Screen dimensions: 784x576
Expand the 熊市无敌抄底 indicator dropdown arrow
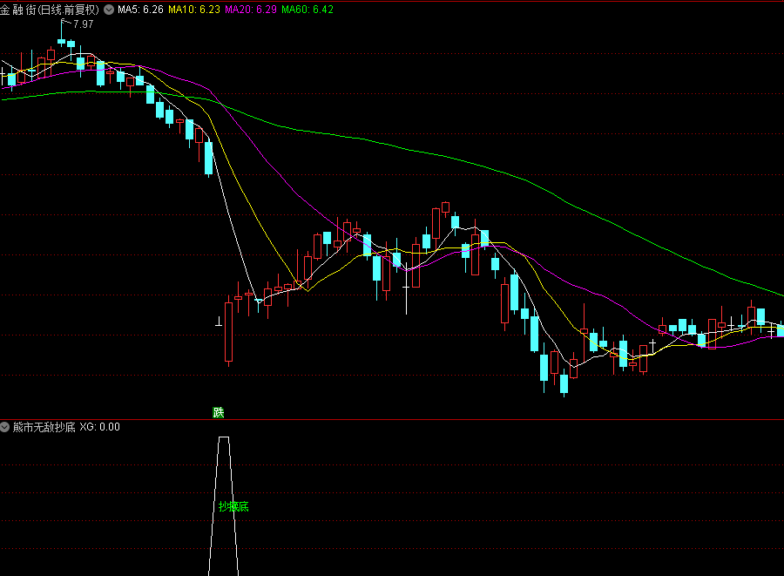5,427
